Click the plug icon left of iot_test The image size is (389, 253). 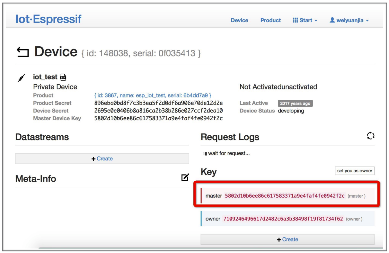tap(21, 78)
